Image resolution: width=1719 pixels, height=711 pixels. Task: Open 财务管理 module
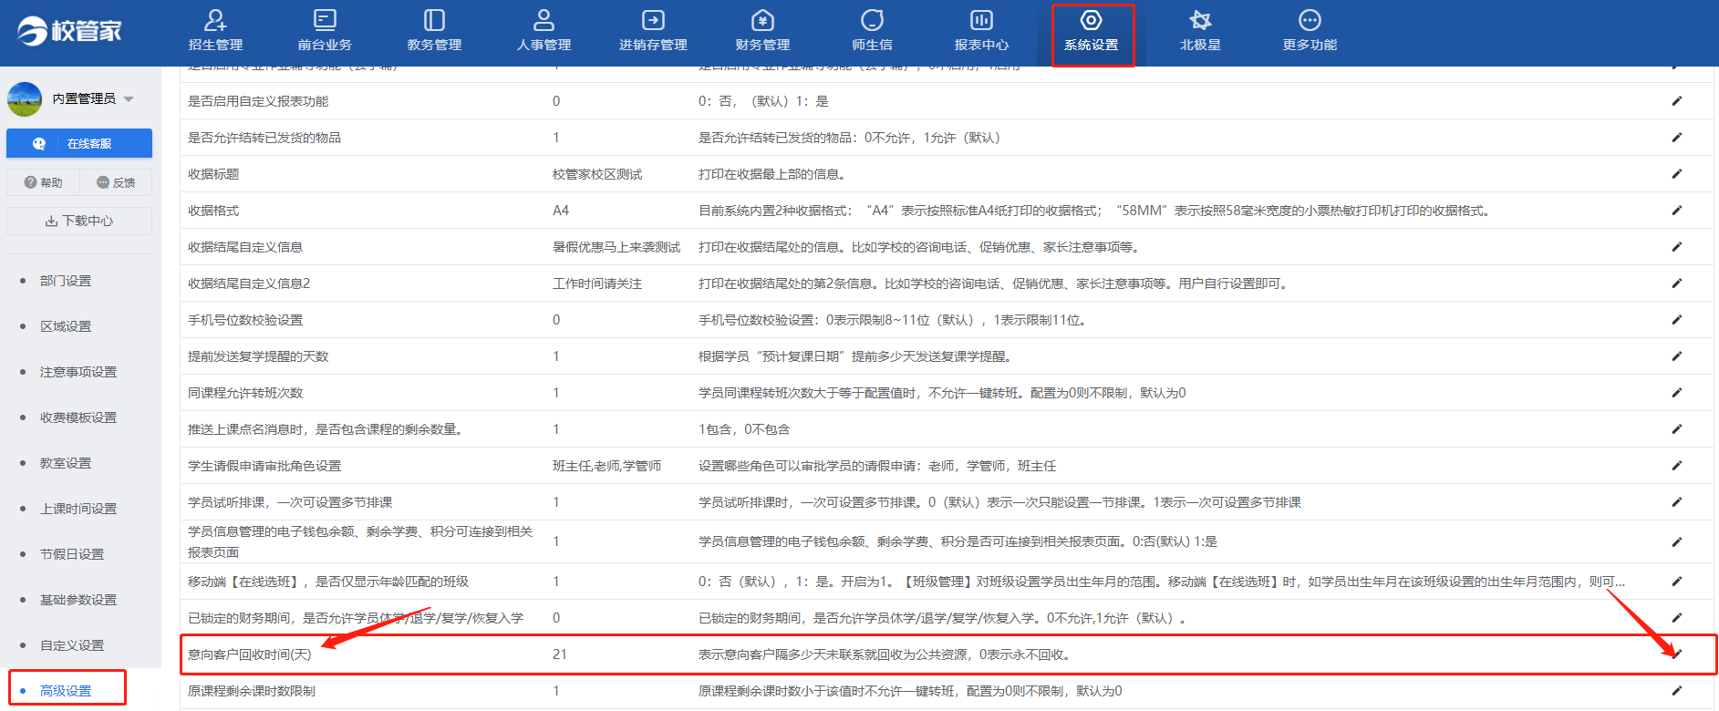click(762, 32)
